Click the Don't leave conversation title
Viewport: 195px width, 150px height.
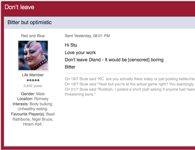pyautogui.click(x=19, y=7)
